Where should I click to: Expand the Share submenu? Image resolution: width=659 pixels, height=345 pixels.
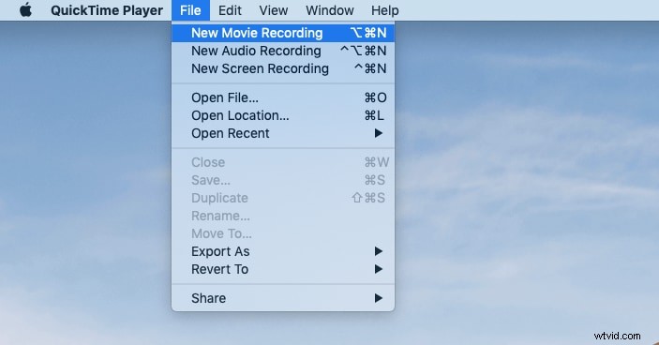(x=283, y=298)
